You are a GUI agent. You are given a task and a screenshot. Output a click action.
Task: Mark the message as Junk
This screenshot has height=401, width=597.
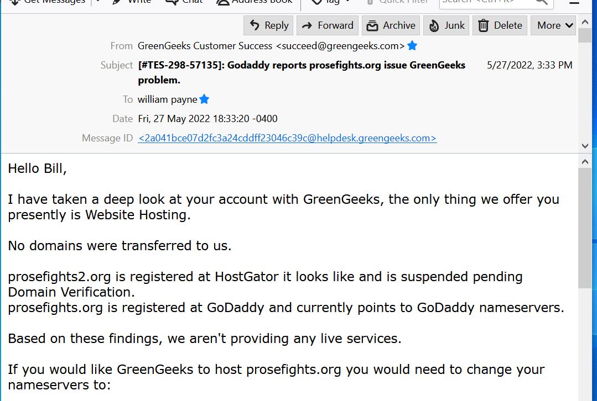tap(446, 25)
